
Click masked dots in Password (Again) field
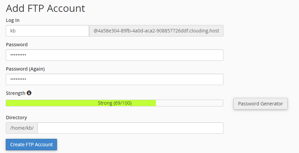tap(18, 79)
